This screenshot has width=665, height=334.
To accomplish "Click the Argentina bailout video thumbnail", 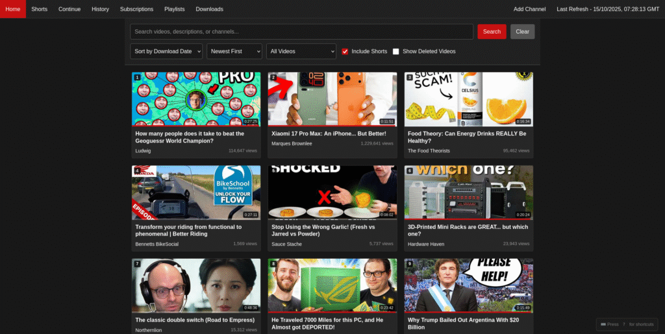I will click(468, 285).
